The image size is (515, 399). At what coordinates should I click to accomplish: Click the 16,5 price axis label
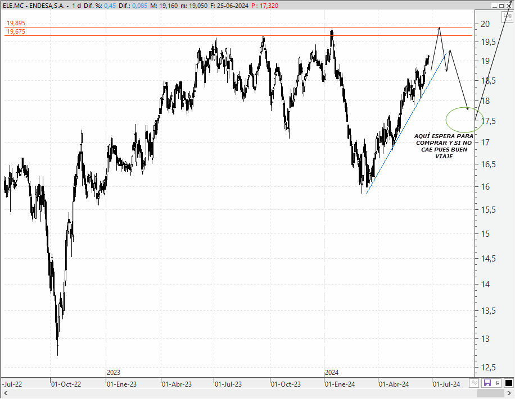[x=488, y=164]
